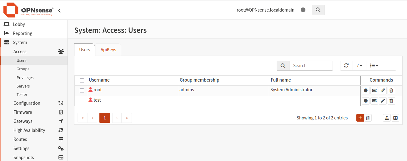This screenshot has height=161, width=407.
Task: Click the ticket icon in the root row
Action: 374,91
